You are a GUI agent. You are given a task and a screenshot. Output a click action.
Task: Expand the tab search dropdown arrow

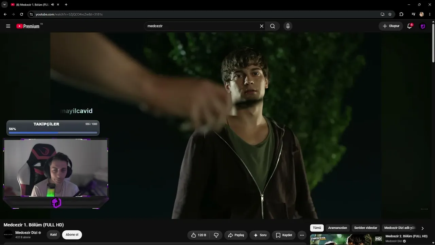4,4
